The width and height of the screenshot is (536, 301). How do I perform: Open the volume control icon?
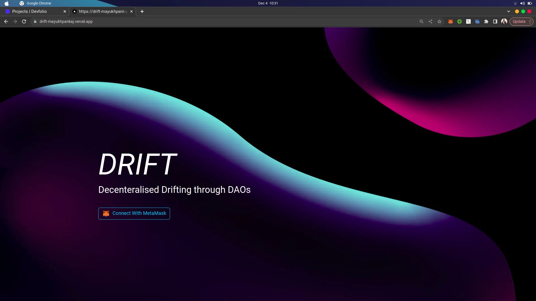point(522,3)
